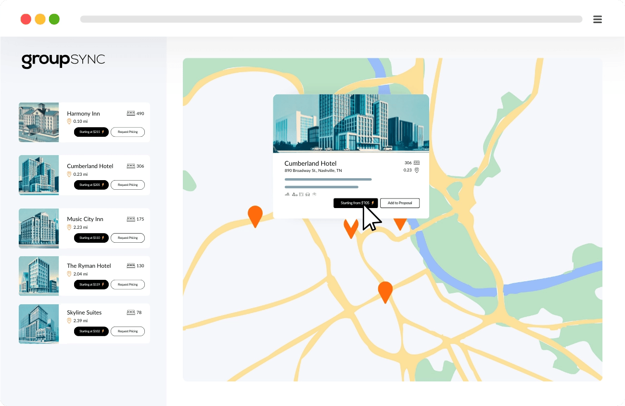
Task: Click the briefcase amenity icon in the map popup
Action: click(x=314, y=195)
